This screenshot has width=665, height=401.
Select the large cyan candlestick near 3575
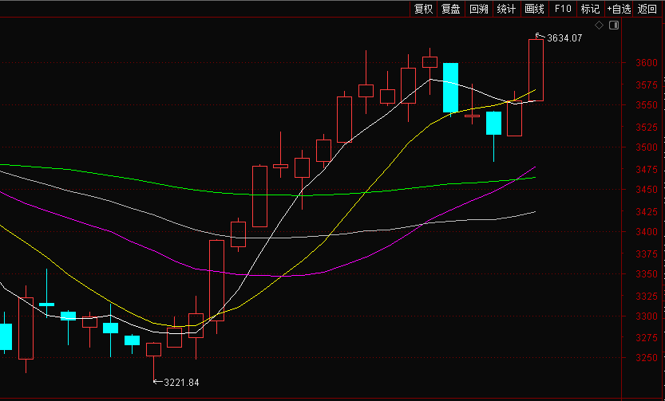coord(450,88)
